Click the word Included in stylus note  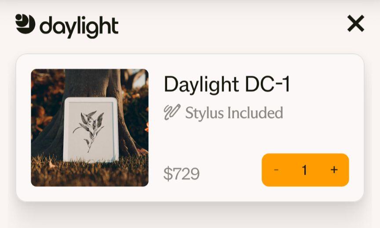[x=255, y=113]
